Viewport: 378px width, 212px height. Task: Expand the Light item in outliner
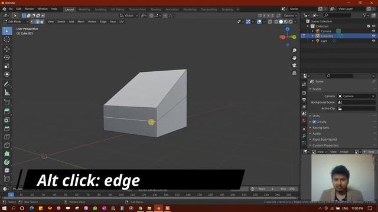pos(312,41)
